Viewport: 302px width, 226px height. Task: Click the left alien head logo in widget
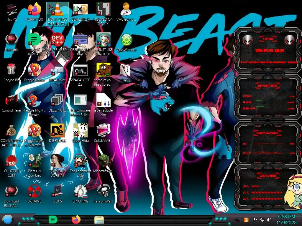pos(247,40)
